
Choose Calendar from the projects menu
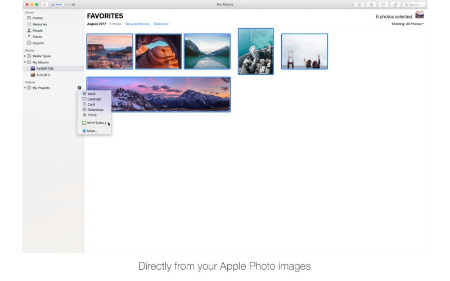tap(94, 99)
